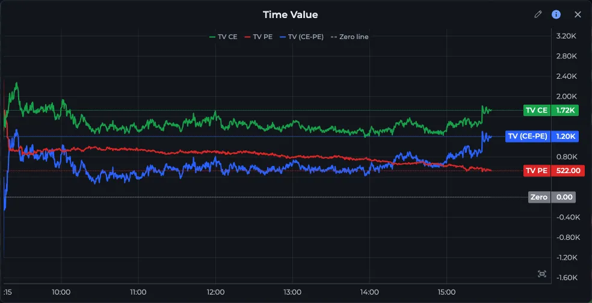Click the red TV PE price label
Image resolution: width=592 pixels, height=303 pixels.
click(x=537, y=171)
